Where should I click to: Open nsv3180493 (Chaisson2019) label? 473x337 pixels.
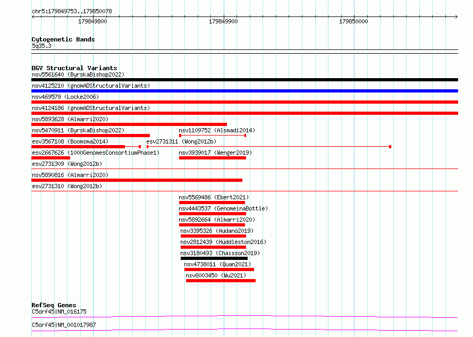pos(220,253)
